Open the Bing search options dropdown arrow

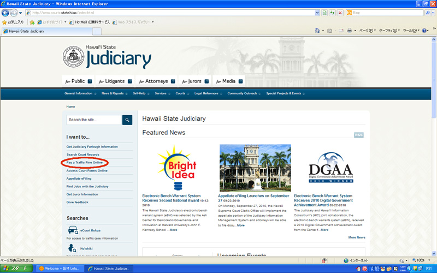point(433,13)
